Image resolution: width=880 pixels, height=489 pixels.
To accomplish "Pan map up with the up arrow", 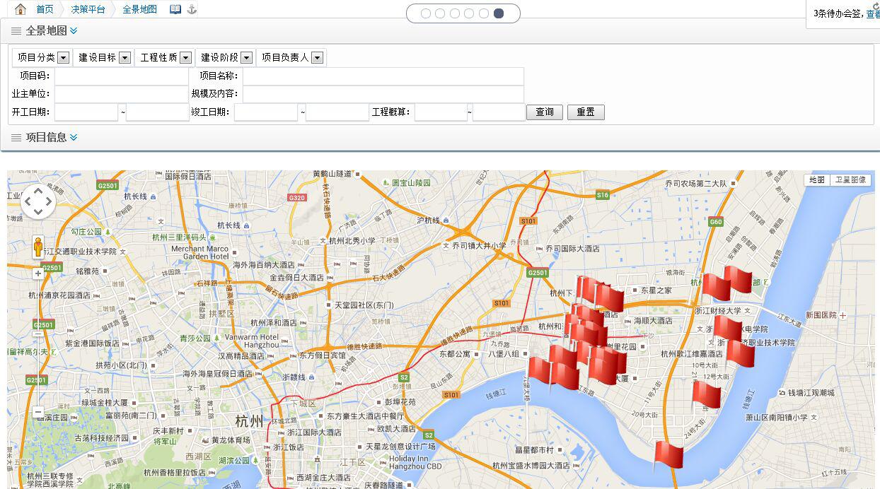I will (38, 191).
